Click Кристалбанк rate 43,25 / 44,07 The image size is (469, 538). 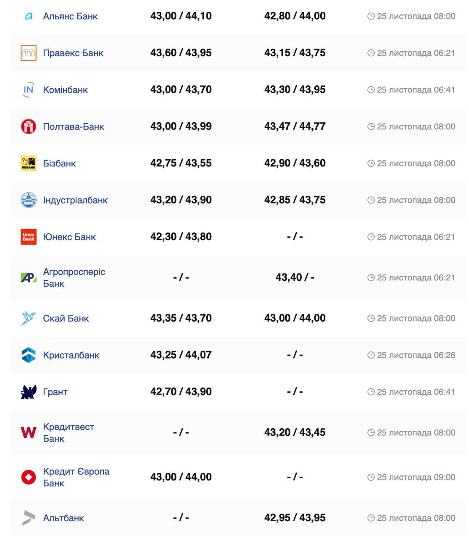(181, 355)
